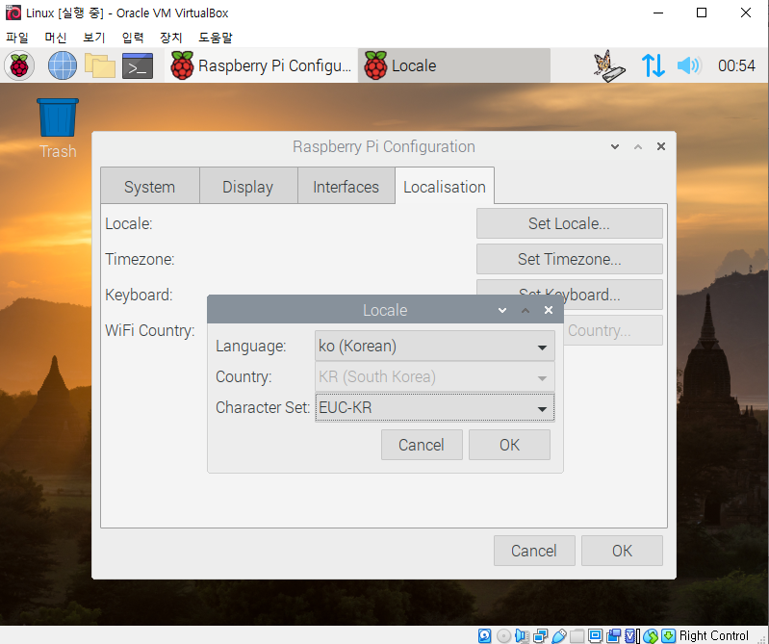This screenshot has height=644, width=769.
Task: Close the Raspberry Pi Configuration window
Action: [661, 146]
